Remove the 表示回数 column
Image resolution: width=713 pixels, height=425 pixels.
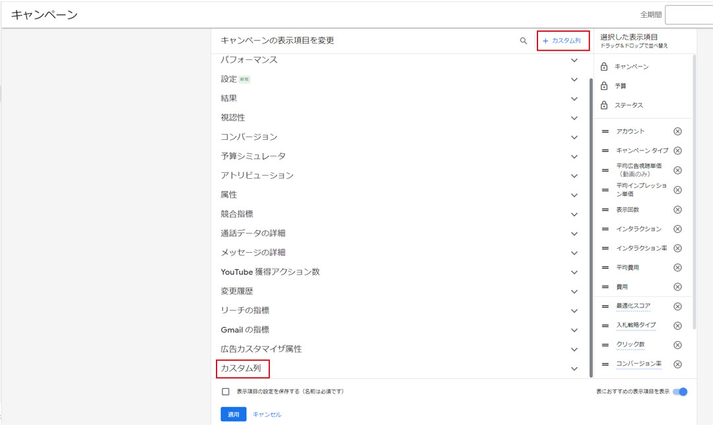pyautogui.click(x=677, y=209)
